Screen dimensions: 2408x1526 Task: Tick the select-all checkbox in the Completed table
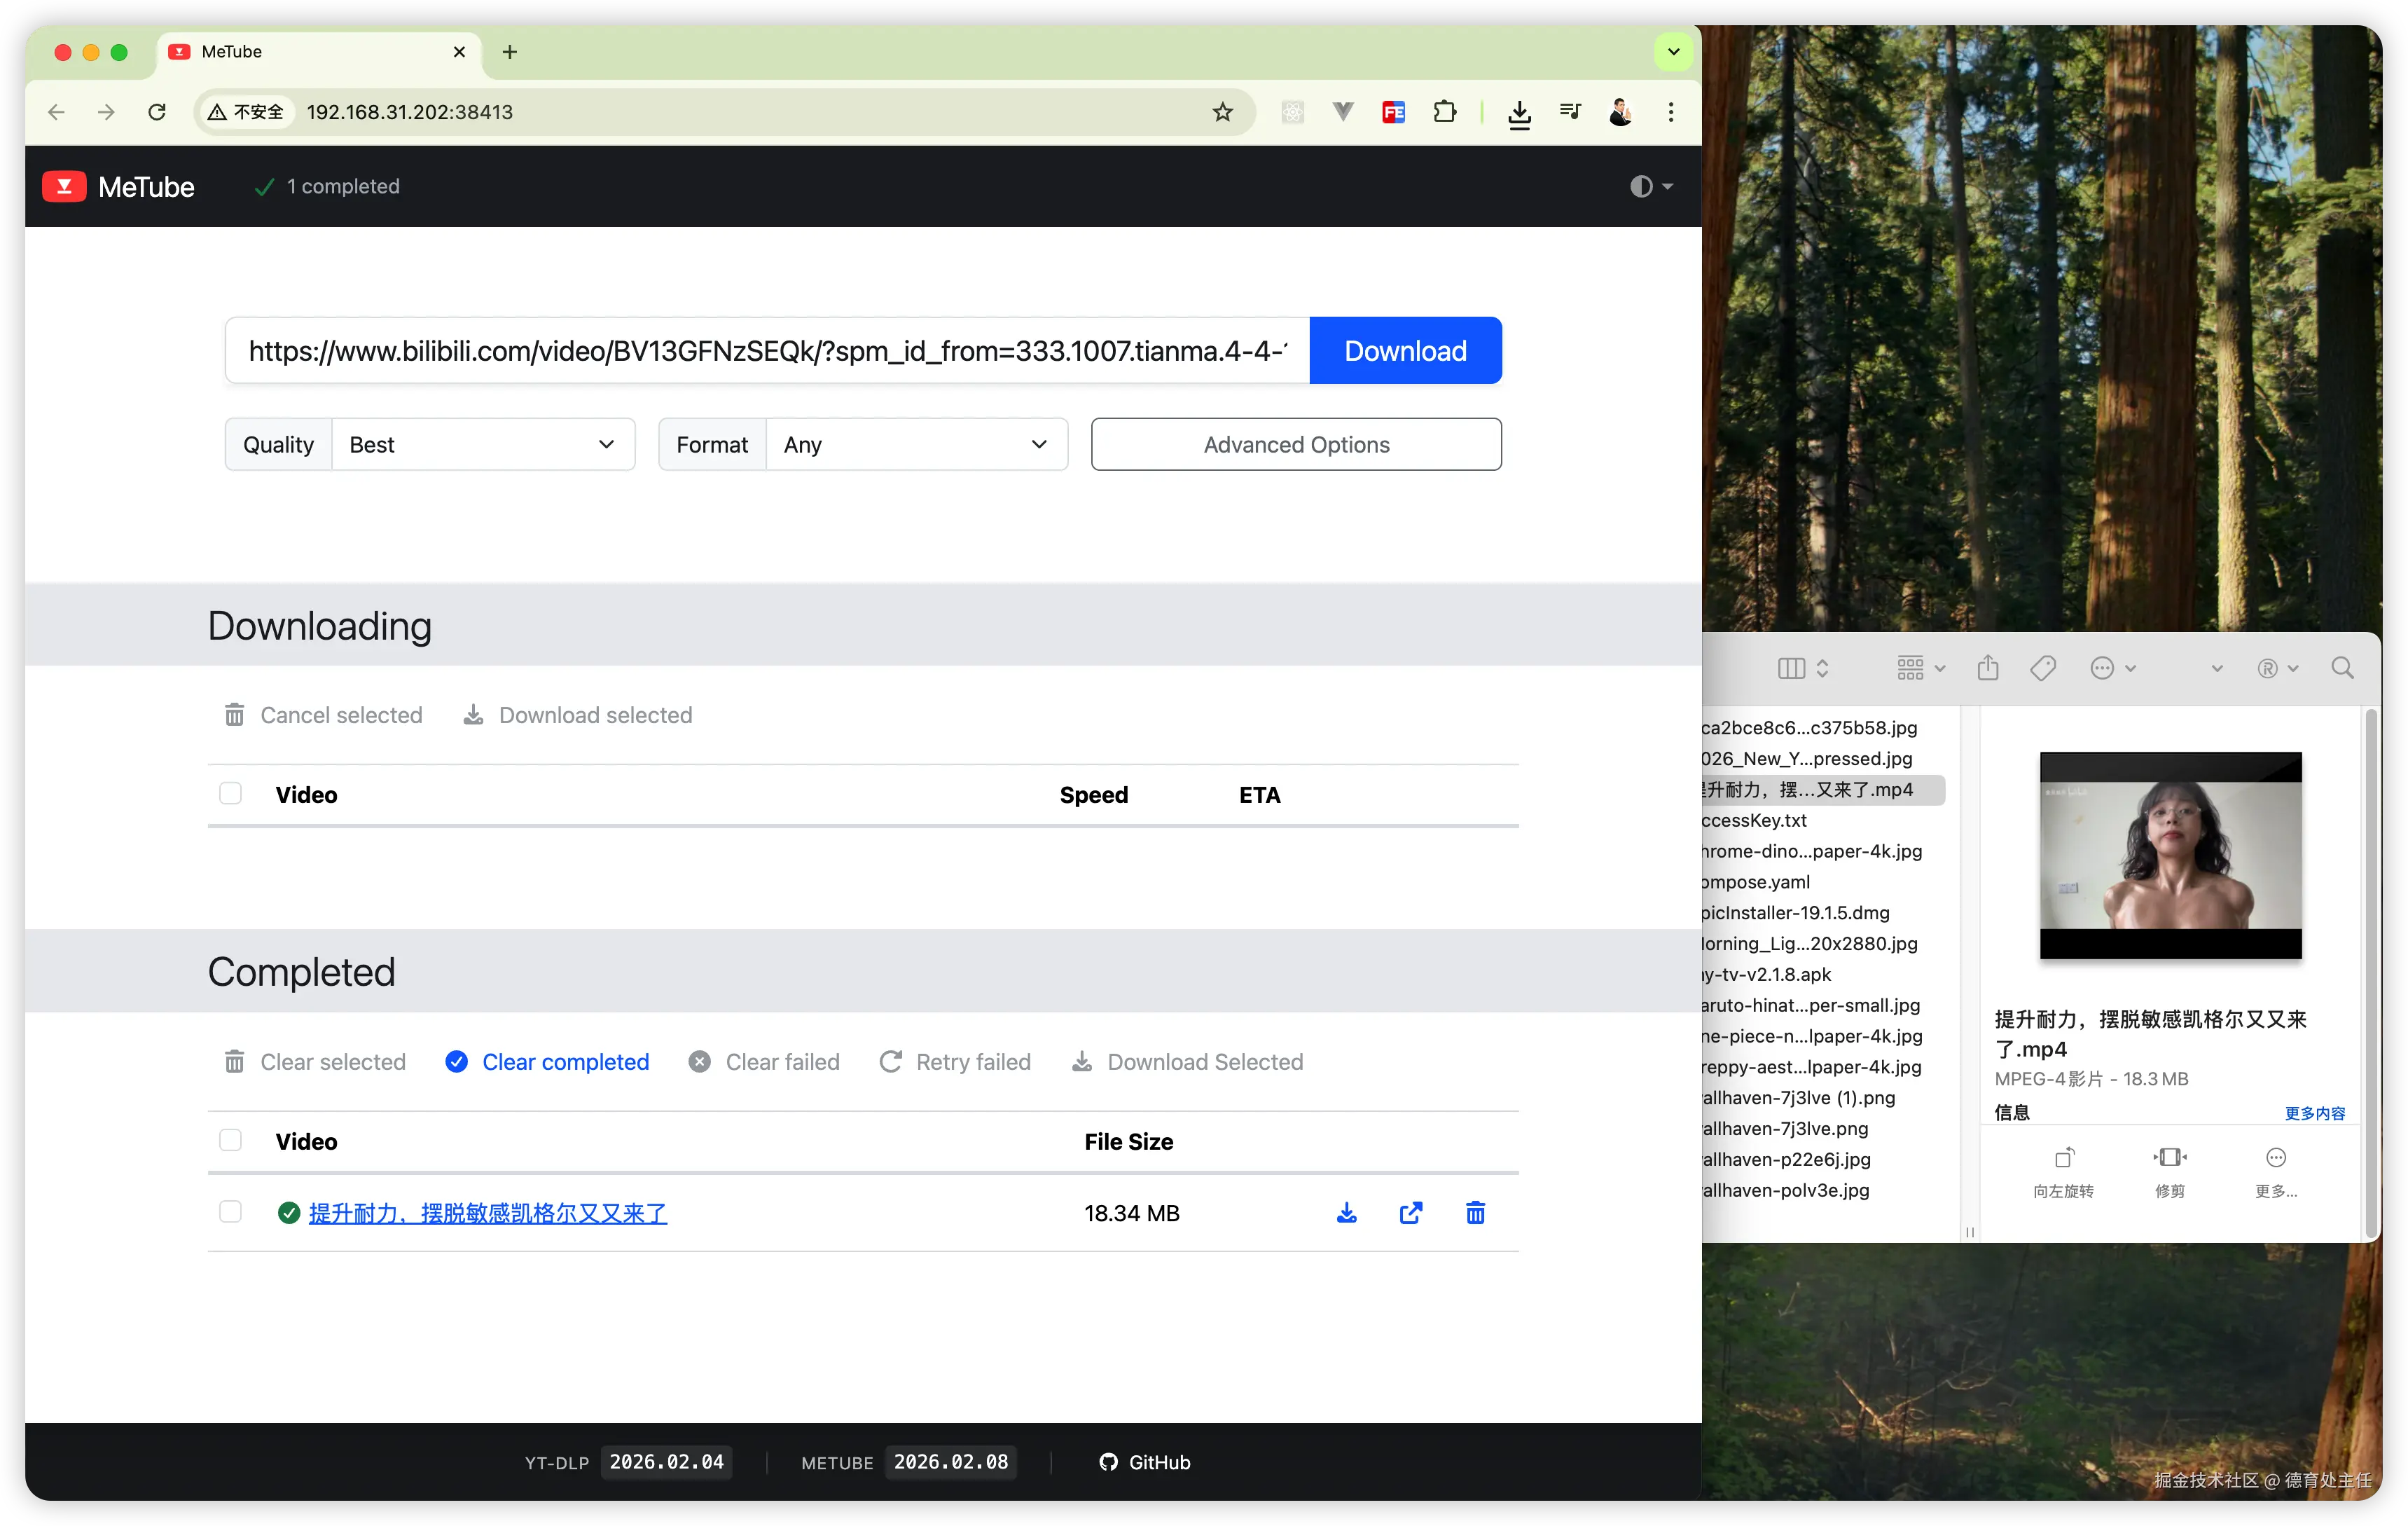pos(231,1141)
